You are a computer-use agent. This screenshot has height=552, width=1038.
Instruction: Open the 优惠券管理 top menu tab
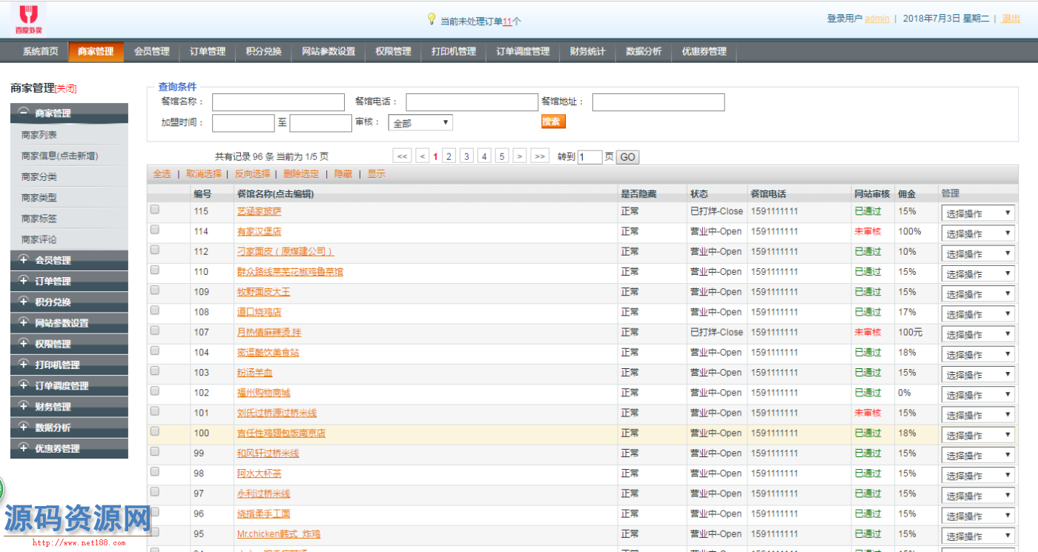(x=704, y=52)
